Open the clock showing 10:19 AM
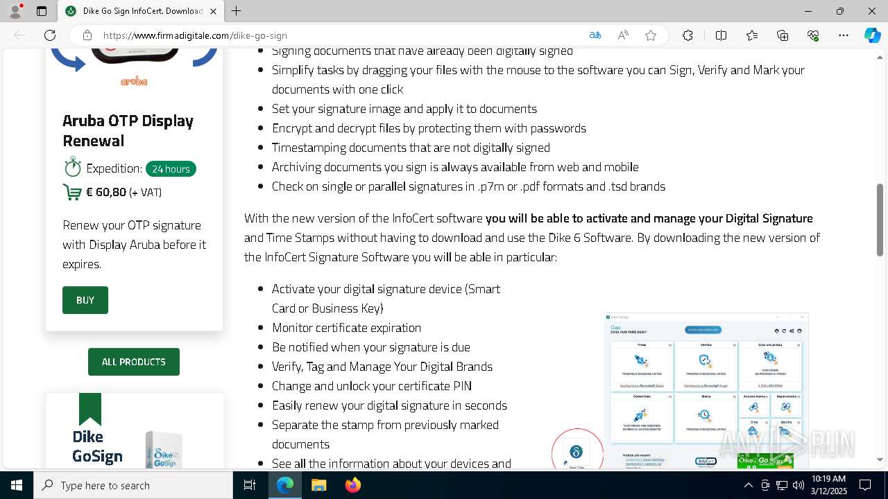Image resolution: width=888 pixels, height=499 pixels. coord(828,485)
